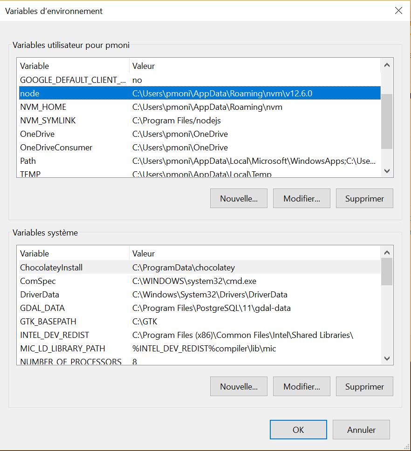This screenshot has width=411, height=451.
Task: Click up arrow of user variables scrollbar
Action: click(x=387, y=65)
